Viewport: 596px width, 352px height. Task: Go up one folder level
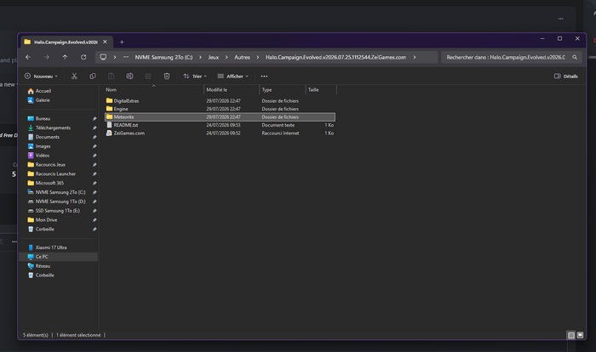pyautogui.click(x=65, y=57)
